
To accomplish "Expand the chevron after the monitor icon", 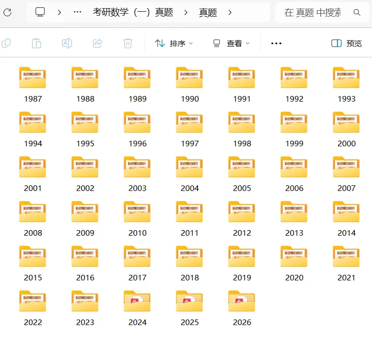I will pos(59,12).
